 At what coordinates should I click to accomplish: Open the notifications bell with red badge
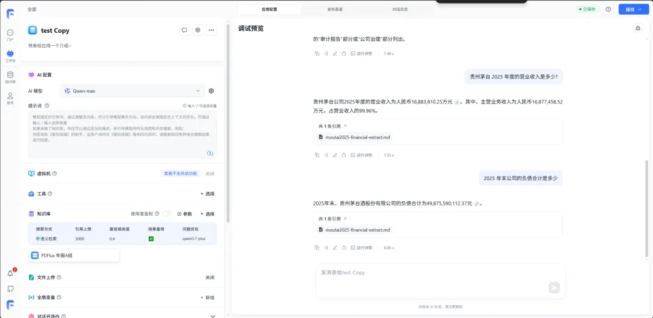click(10, 273)
